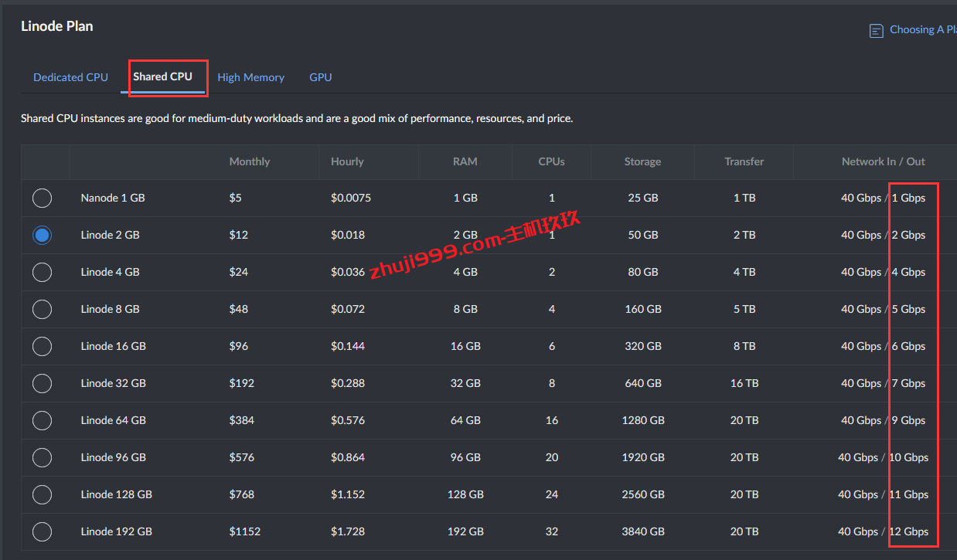Click the $12 monthly price
957x560 pixels.
point(239,235)
